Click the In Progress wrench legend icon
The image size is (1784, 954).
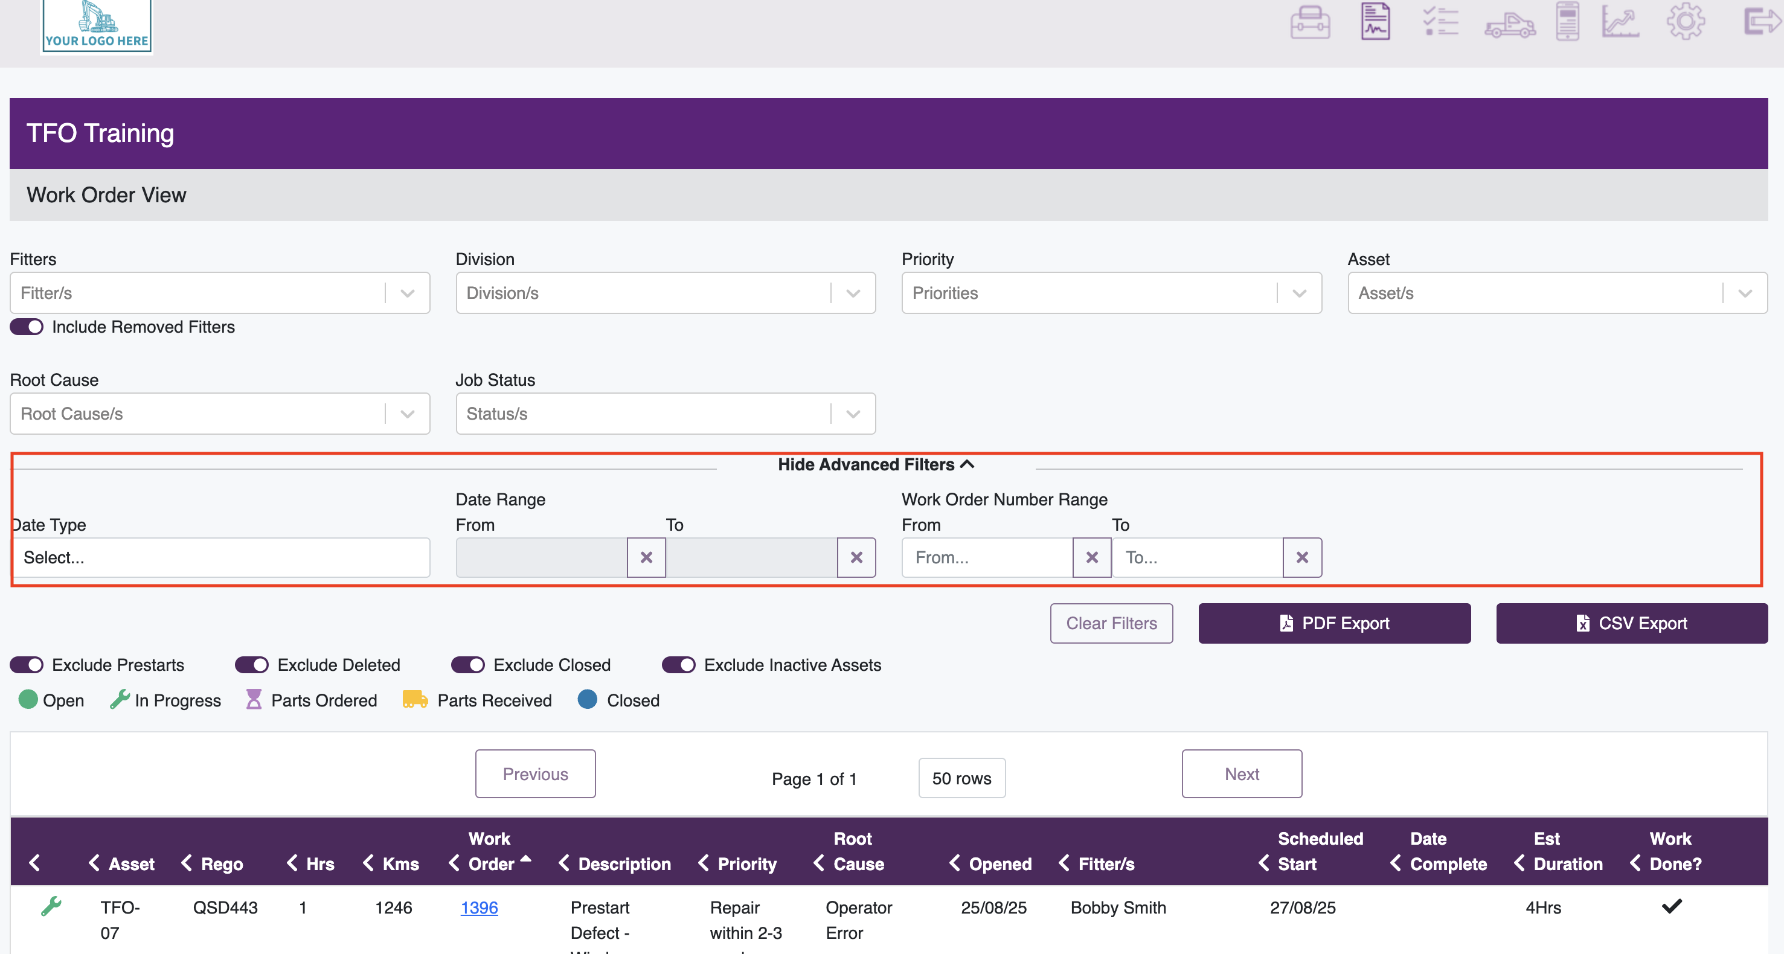pyautogui.click(x=119, y=699)
